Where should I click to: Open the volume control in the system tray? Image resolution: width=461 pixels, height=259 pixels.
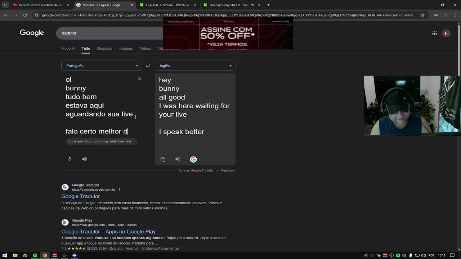point(424,255)
